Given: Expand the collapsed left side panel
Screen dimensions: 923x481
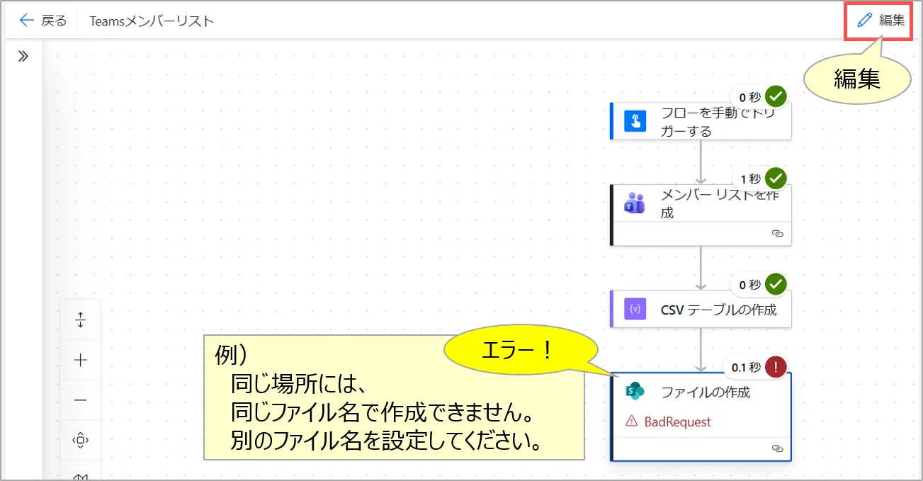Looking at the screenshot, I should click(23, 57).
